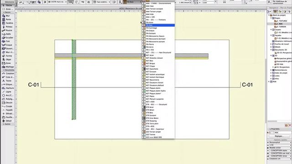Viewport: 292px width, 164px height.
Task: Choose NST Isolant thermique material
Action: click(x=158, y=77)
